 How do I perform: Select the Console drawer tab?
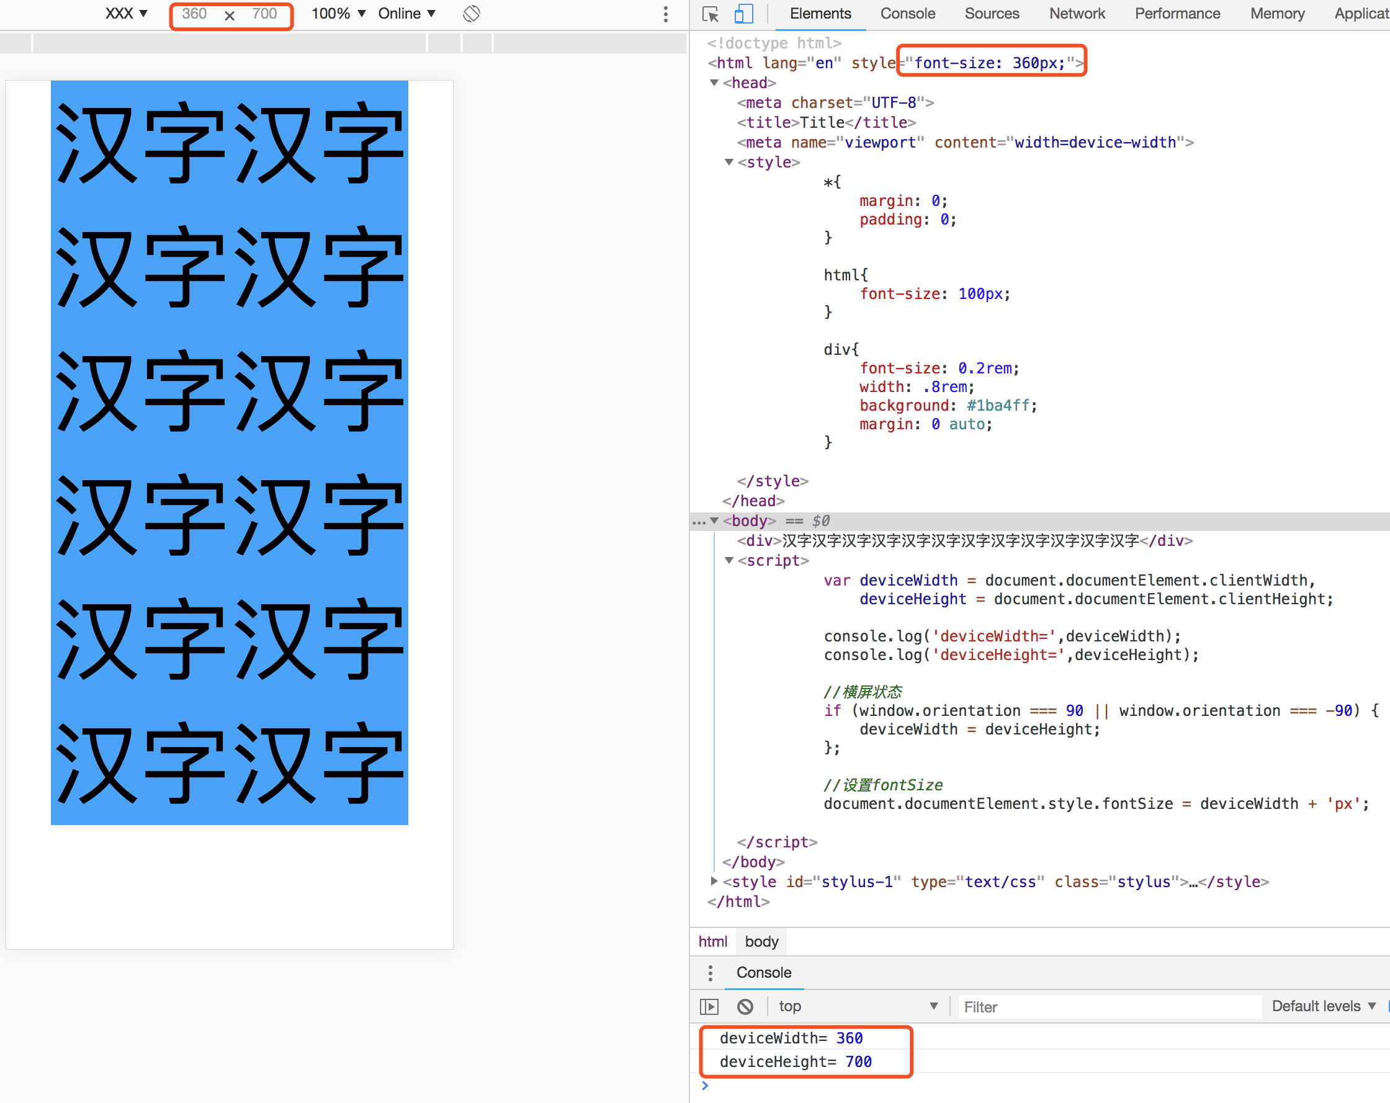click(x=764, y=973)
